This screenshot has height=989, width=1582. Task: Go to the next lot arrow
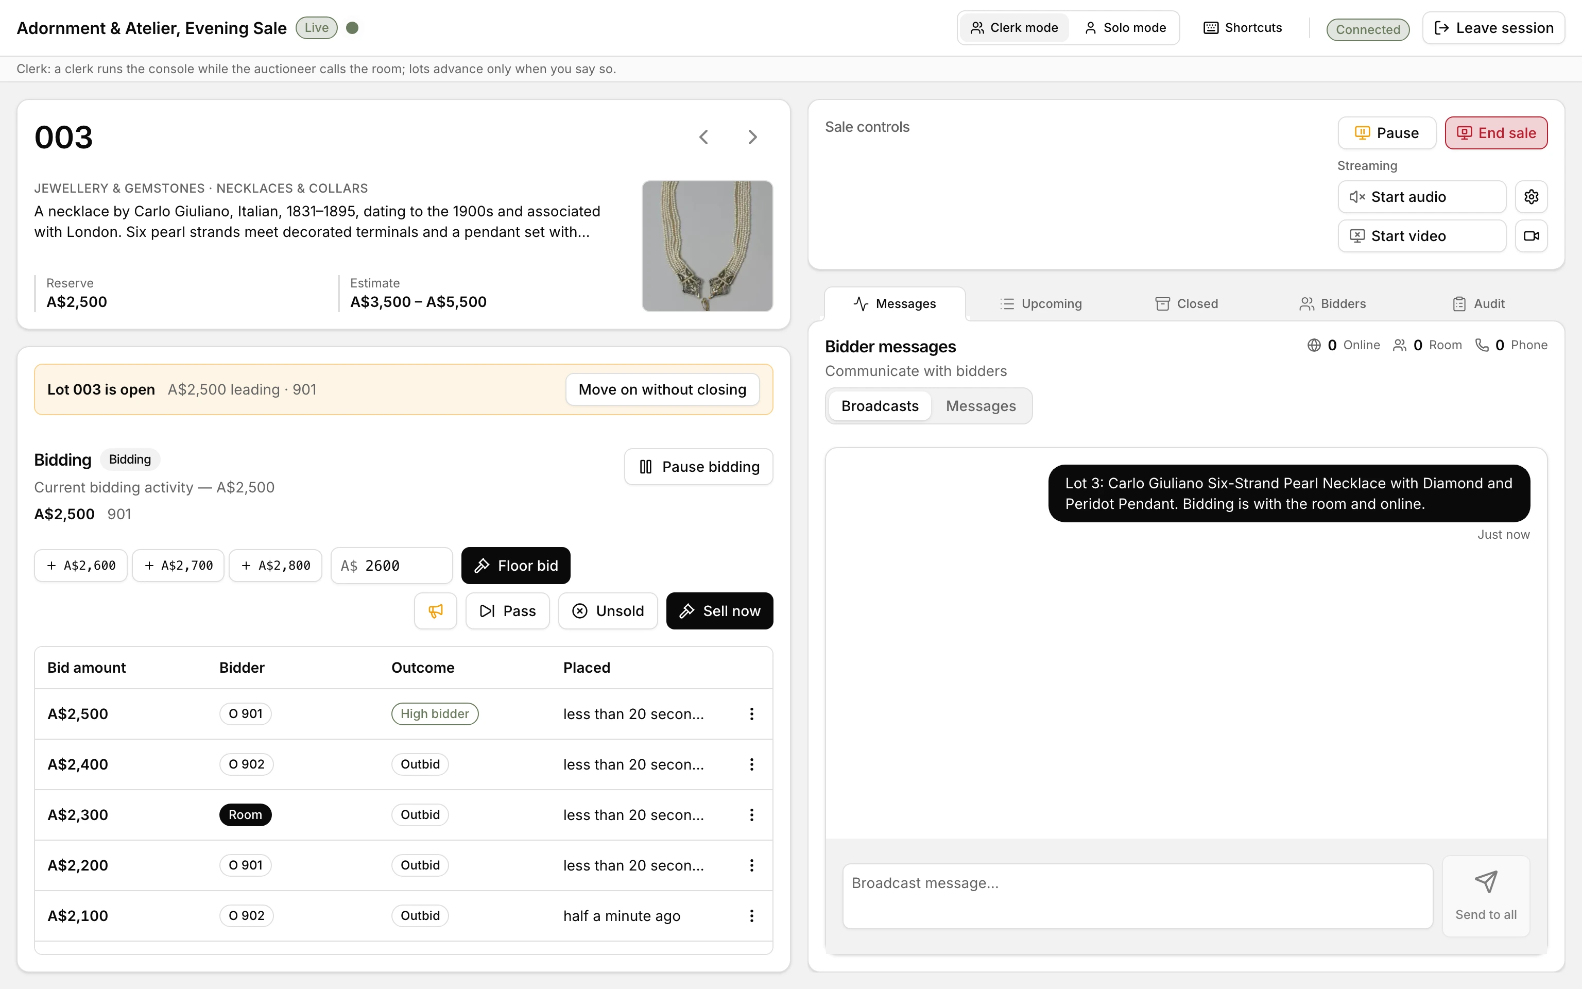tap(752, 138)
